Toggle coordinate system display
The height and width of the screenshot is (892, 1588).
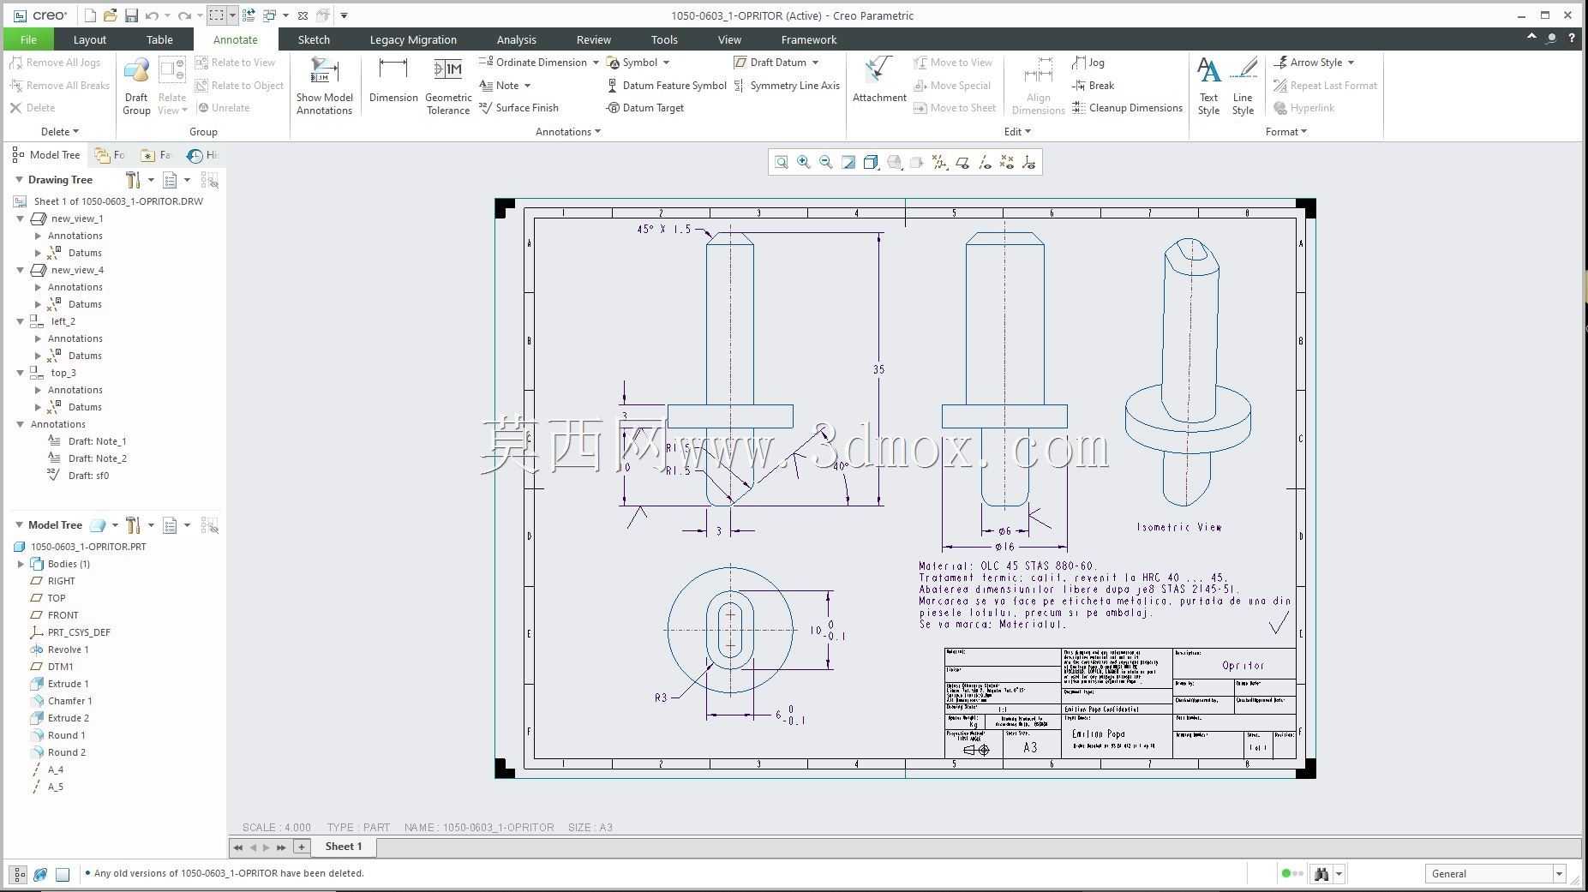click(1029, 162)
